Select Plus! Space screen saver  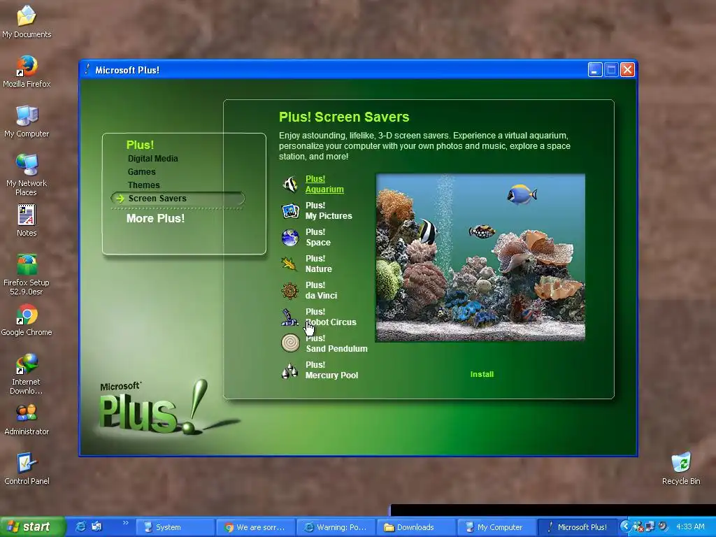point(318,237)
